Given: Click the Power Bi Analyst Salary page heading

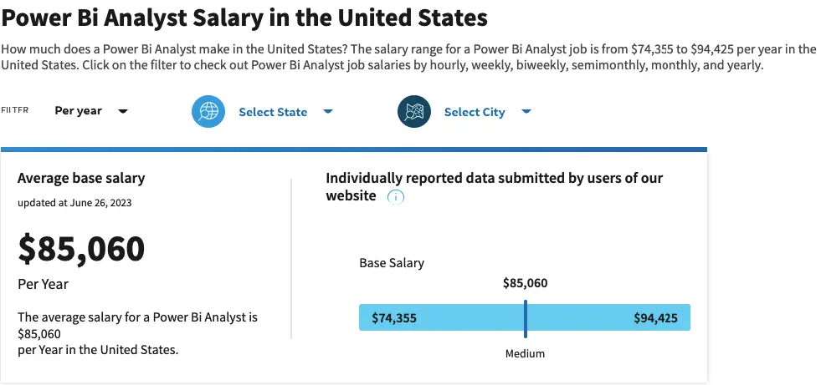Looking at the screenshot, I should [244, 17].
